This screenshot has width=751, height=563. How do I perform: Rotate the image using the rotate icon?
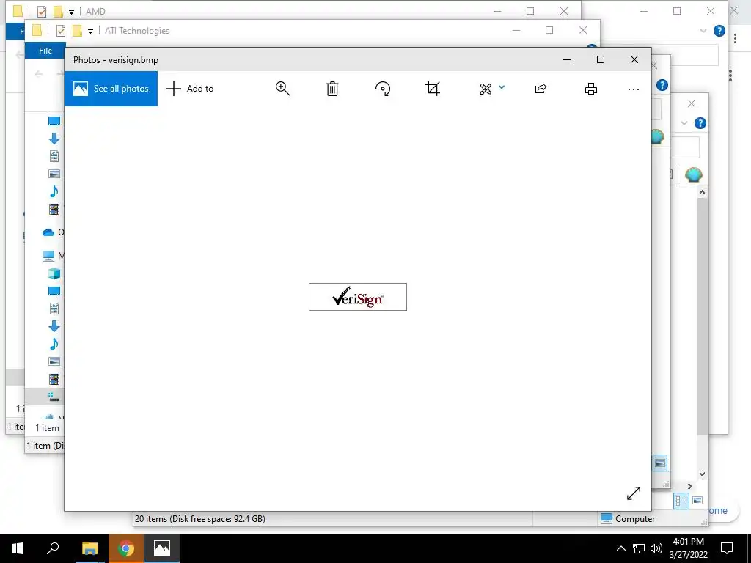(x=383, y=89)
